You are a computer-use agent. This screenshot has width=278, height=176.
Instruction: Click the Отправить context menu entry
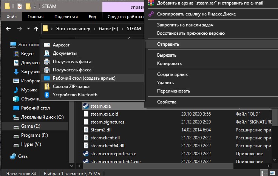[212, 44]
